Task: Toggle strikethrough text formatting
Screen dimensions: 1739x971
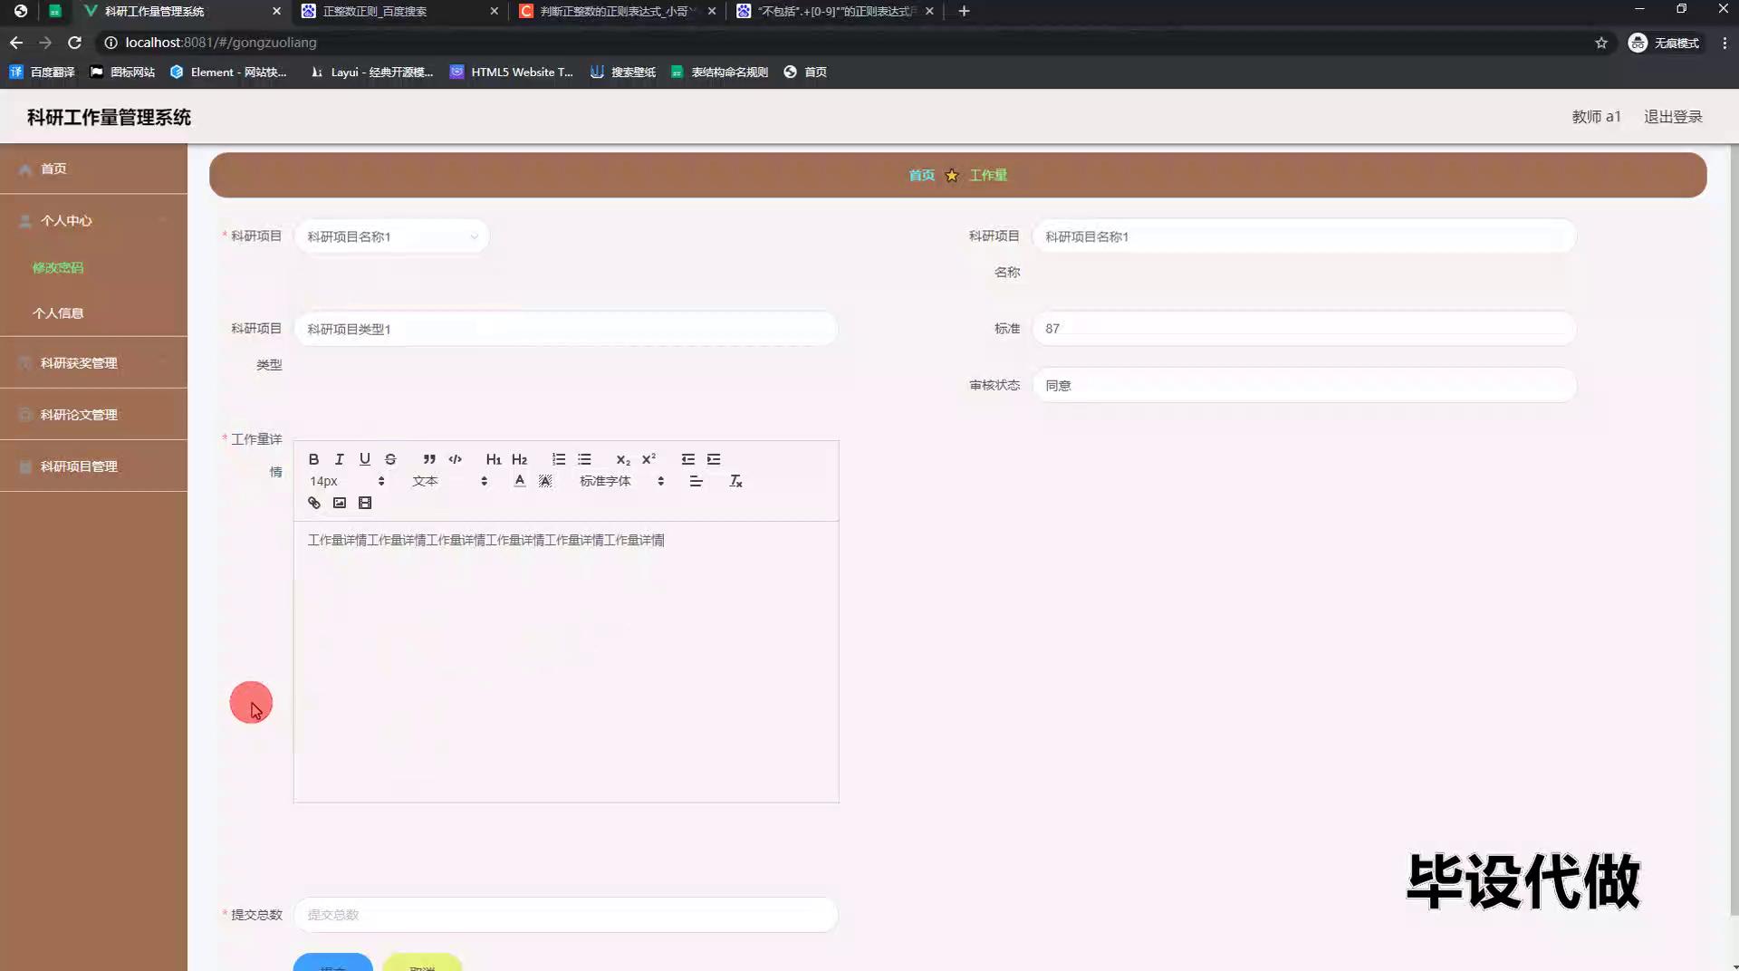Action: tap(390, 459)
